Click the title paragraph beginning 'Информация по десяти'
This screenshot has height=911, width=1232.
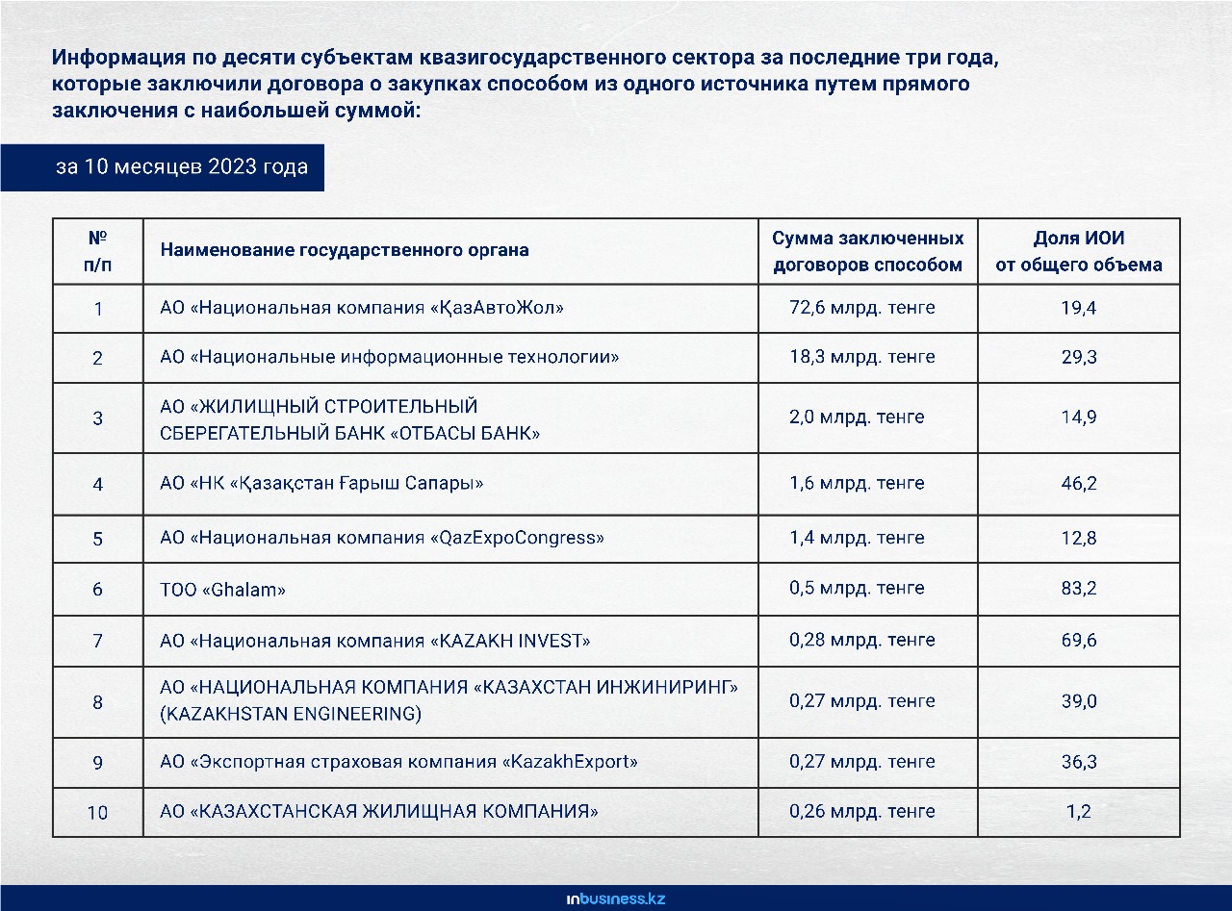(526, 85)
